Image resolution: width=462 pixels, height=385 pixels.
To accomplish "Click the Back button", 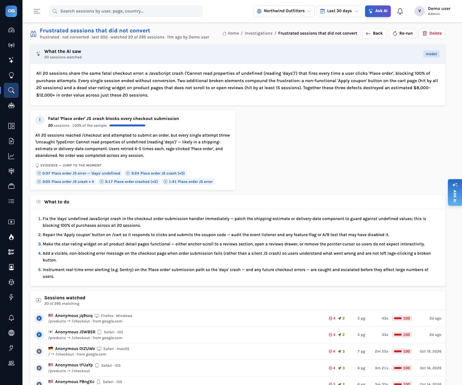I will [374, 33].
